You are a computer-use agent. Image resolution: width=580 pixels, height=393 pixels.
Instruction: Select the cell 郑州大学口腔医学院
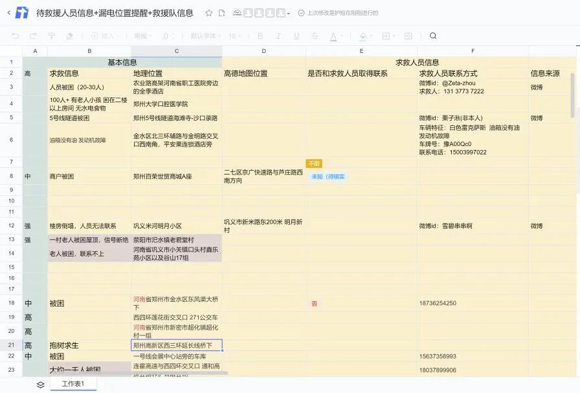pos(177,104)
